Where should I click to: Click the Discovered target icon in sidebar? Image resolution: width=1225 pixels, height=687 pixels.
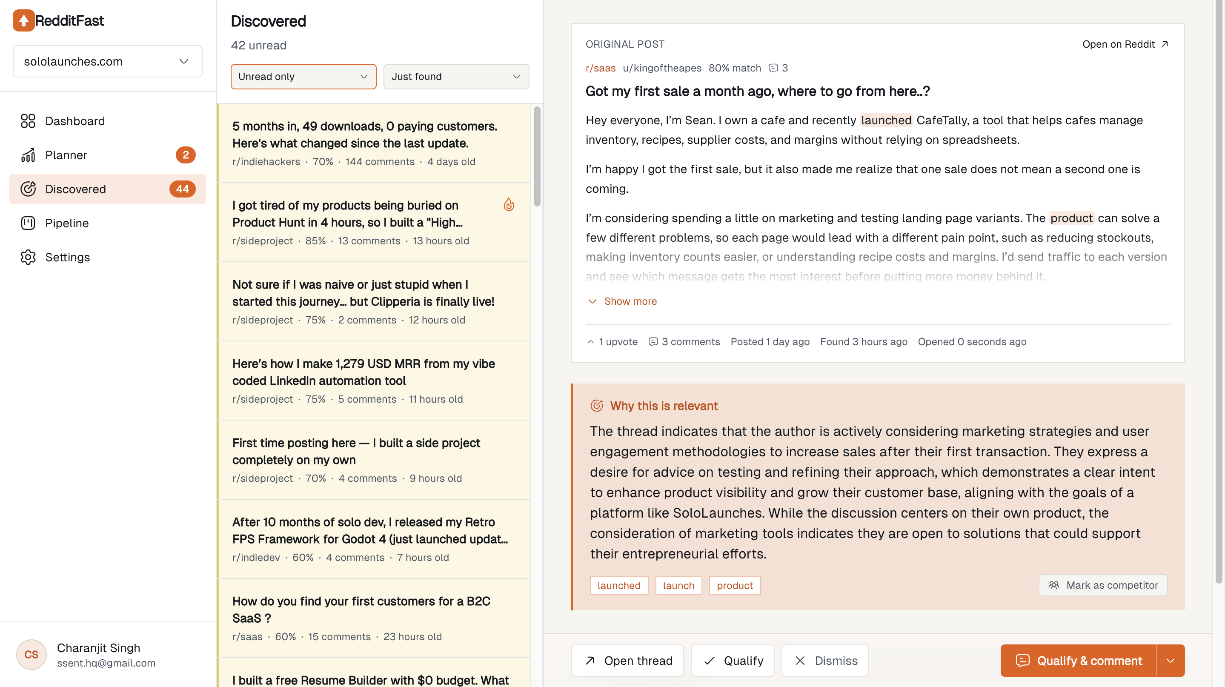coord(28,189)
